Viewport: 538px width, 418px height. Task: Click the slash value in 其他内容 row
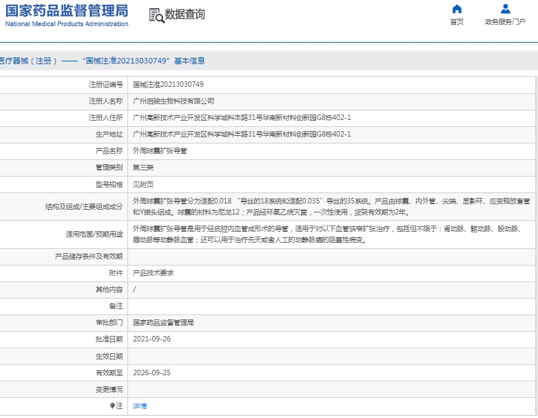[x=134, y=290]
